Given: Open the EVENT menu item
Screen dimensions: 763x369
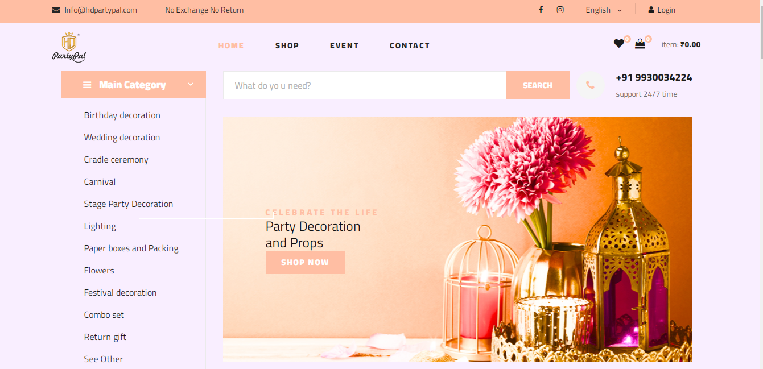Looking at the screenshot, I should coord(344,45).
